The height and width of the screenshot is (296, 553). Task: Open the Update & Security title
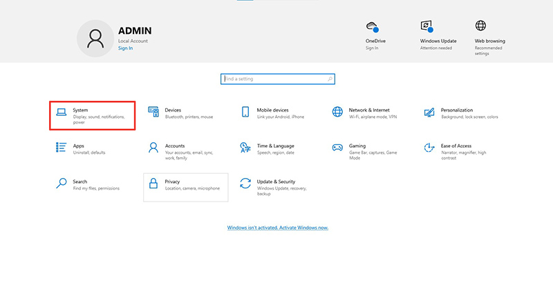(x=276, y=181)
